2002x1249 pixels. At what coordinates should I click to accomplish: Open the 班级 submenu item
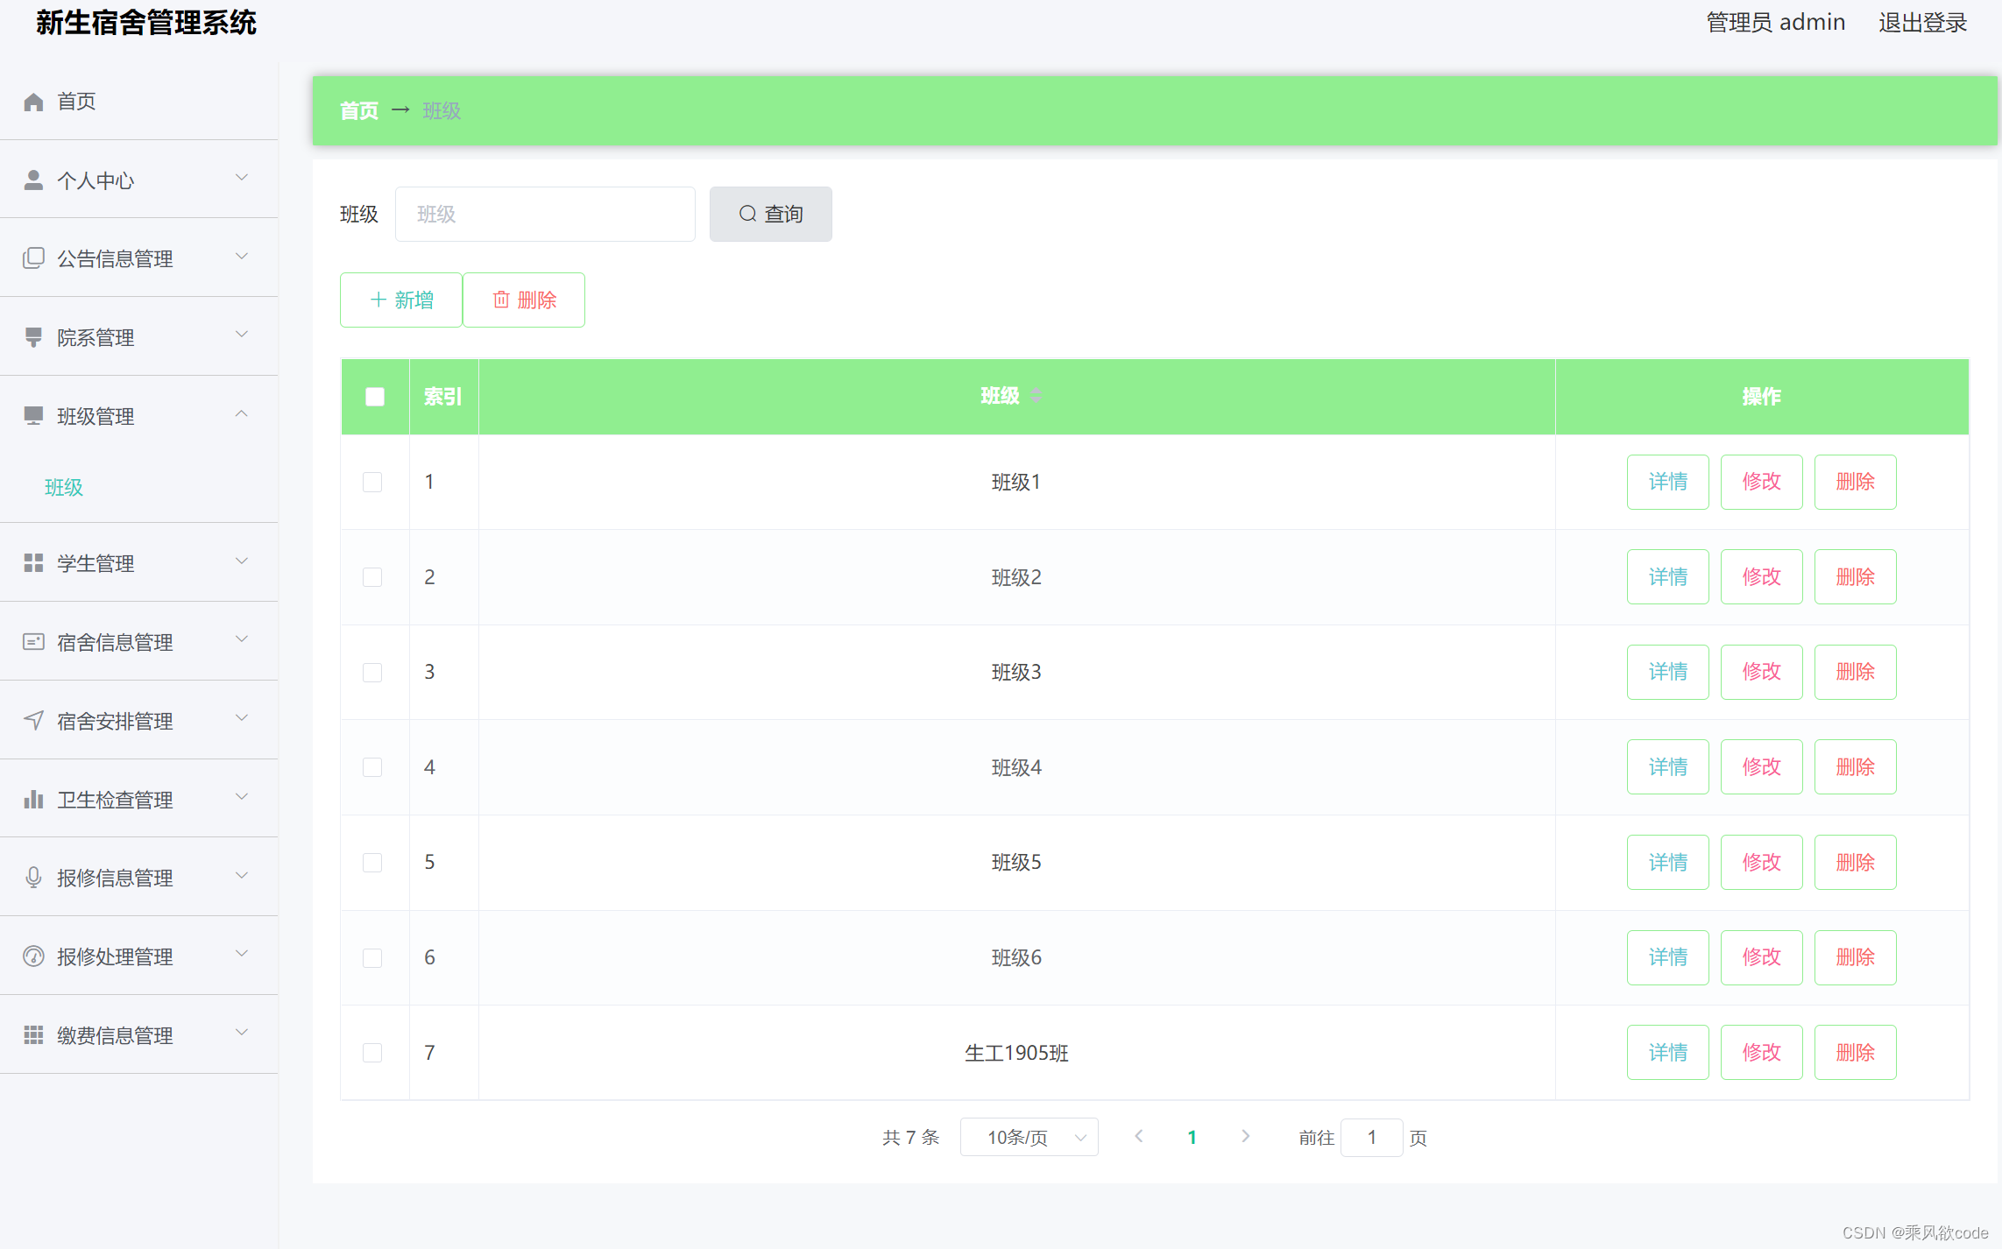(64, 487)
